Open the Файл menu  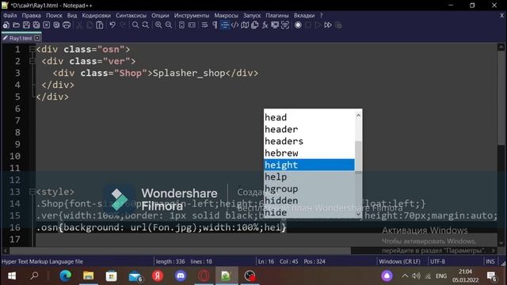(10, 15)
